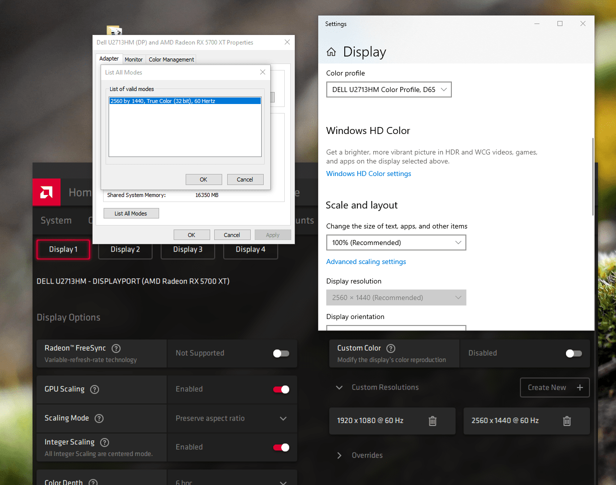Open the System tab in Radeon Software
Image resolution: width=616 pixels, height=485 pixels.
click(x=56, y=220)
